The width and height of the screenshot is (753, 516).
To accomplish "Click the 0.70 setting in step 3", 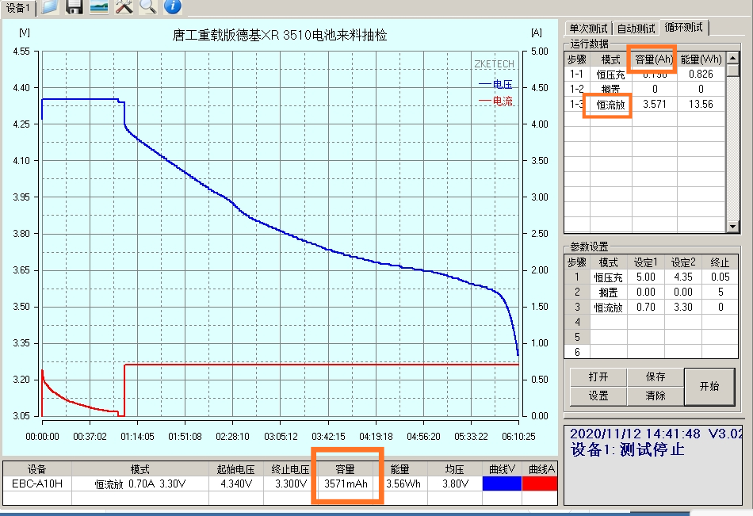I will [x=645, y=307].
